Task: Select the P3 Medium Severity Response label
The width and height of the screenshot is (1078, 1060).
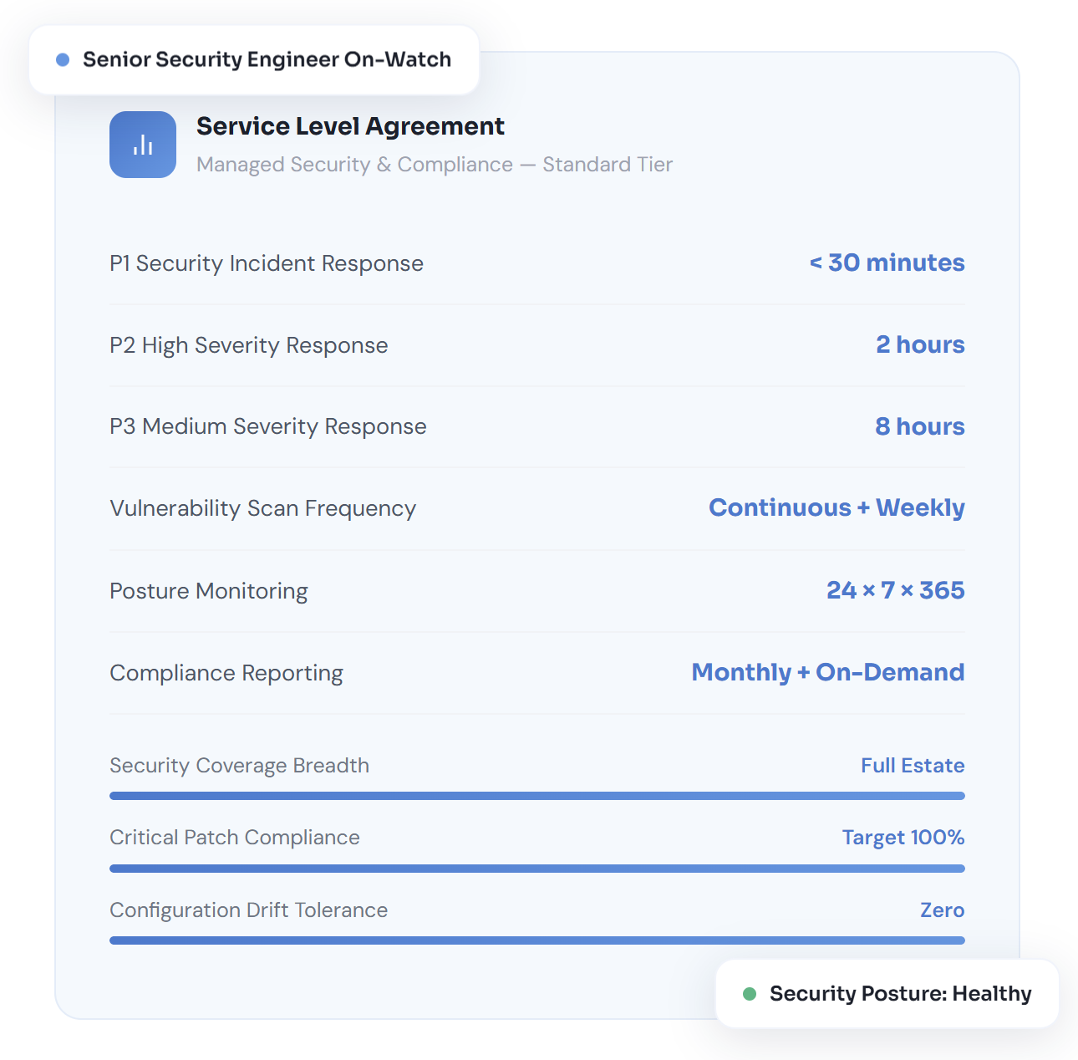Action: [x=268, y=426]
